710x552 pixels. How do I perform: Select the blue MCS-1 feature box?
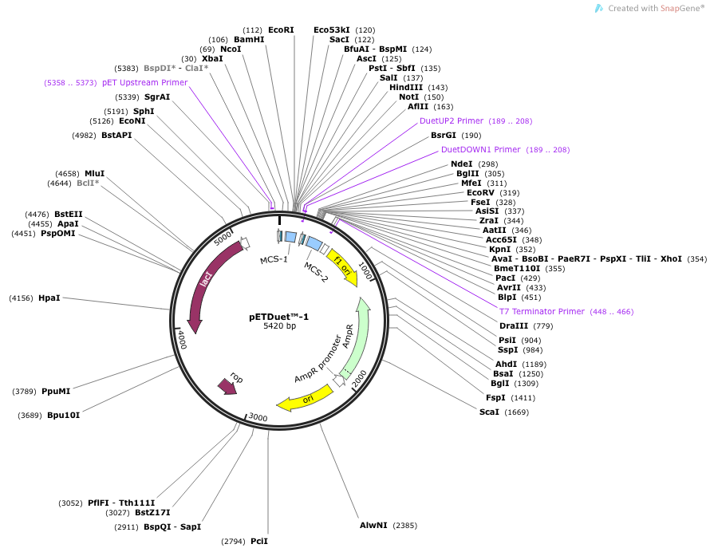tap(290, 237)
